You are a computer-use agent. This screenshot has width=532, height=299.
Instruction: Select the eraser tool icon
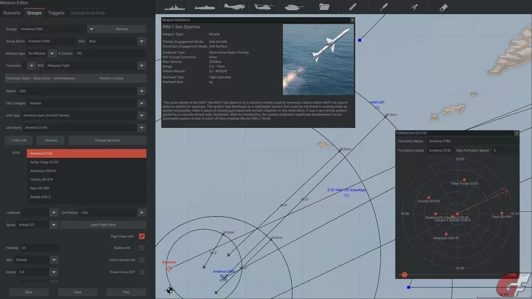tap(443, 7)
